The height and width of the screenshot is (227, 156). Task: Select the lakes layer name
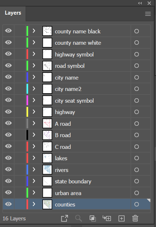coord(61,158)
